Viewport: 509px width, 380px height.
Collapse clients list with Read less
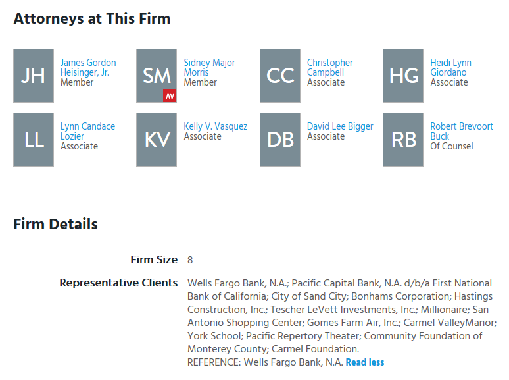pos(365,362)
